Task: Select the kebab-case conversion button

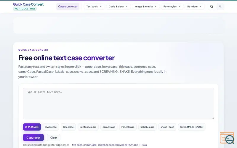Action: [x=147, y=127]
